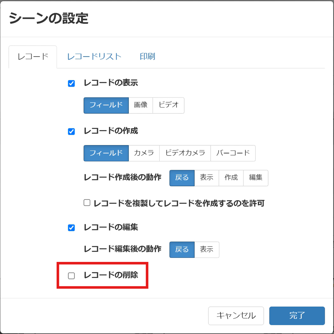Choose ビデオ display mode
The height and width of the screenshot is (334, 334).
click(x=169, y=106)
